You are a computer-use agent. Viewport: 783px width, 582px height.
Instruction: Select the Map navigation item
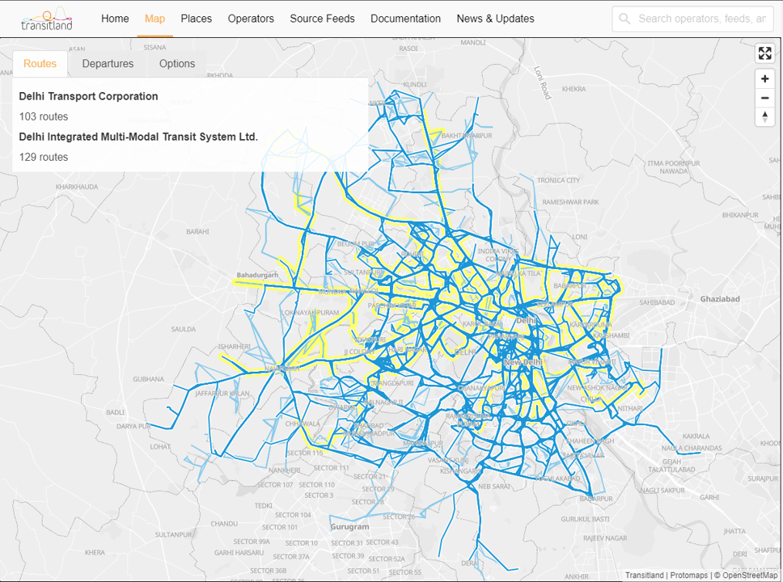(154, 19)
